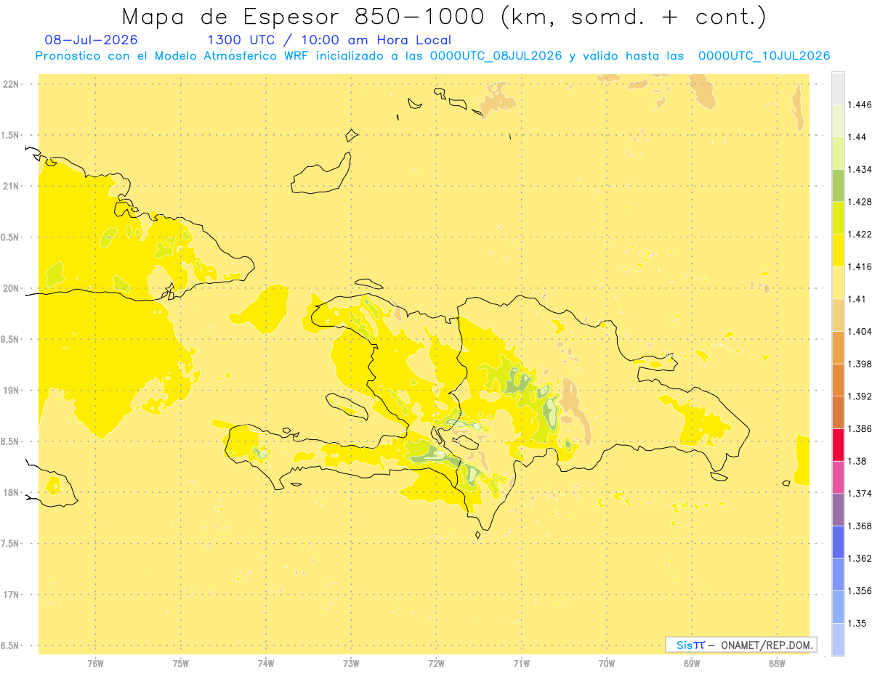Click the '19N' latitude label
The width and height of the screenshot is (872, 673).
click(12, 391)
